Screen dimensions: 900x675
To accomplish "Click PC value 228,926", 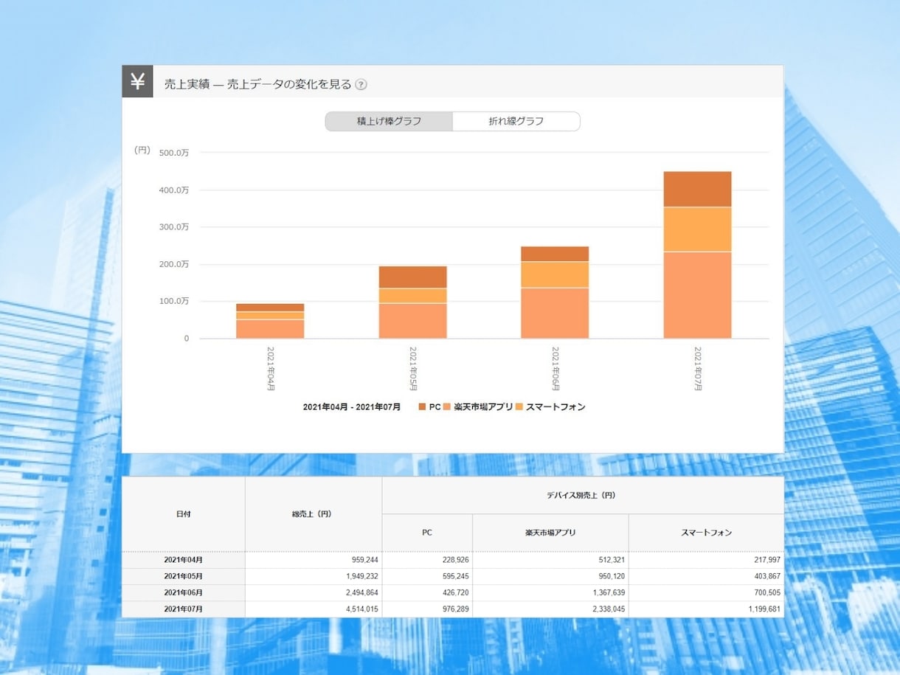I will pos(454,560).
